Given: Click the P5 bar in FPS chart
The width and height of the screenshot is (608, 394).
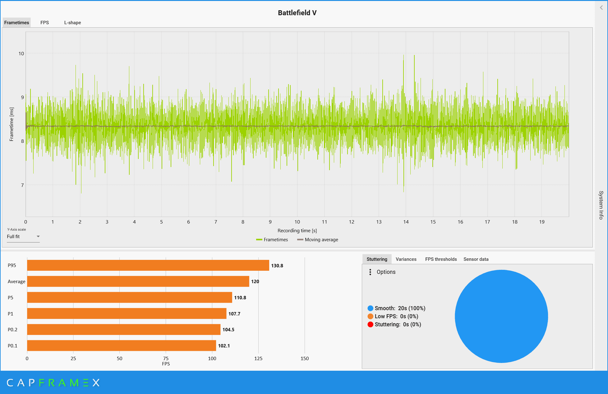Looking at the screenshot, I should (x=130, y=297).
